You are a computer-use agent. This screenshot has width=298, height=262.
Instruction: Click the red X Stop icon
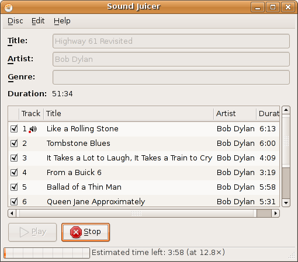click(76, 232)
